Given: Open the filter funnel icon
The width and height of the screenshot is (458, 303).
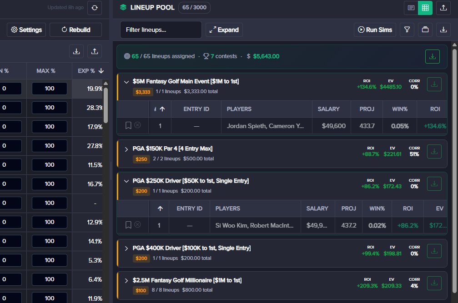Looking at the screenshot, I should tap(407, 30).
